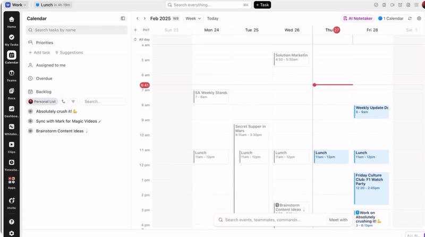Open the Work workspace dropdown

tap(16, 5)
